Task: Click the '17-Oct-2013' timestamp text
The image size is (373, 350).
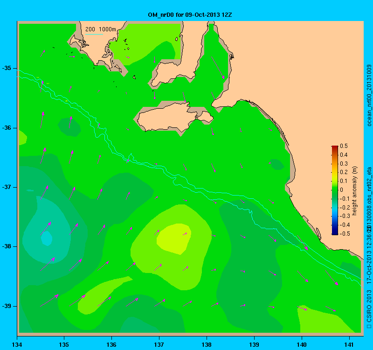Action: pyautogui.click(x=369, y=267)
